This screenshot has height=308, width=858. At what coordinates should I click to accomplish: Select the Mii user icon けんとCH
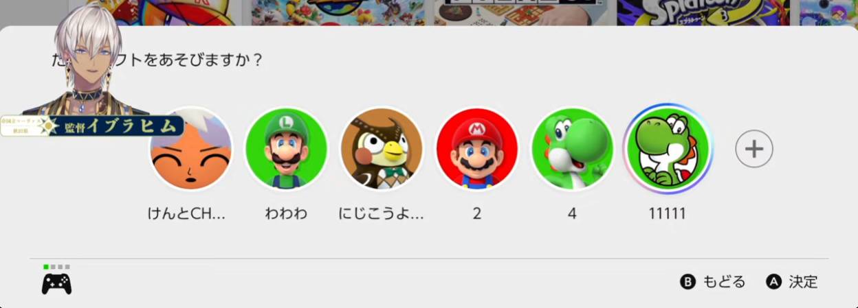point(191,149)
